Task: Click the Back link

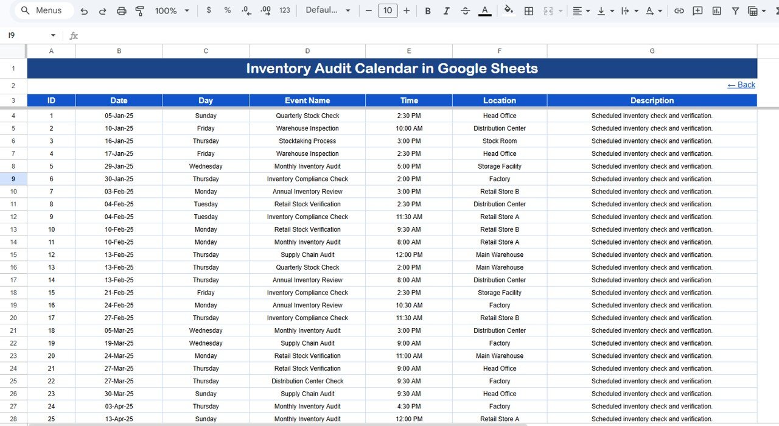Action: (741, 85)
